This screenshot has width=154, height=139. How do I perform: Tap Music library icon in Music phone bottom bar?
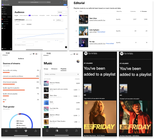coord(57,130)
